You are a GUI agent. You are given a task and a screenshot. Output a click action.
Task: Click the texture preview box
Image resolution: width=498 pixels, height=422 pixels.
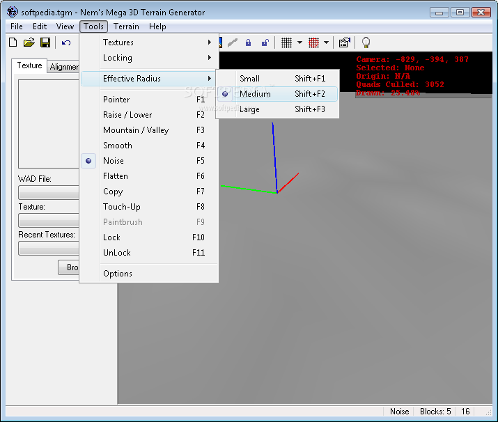(x=49, y=124)
